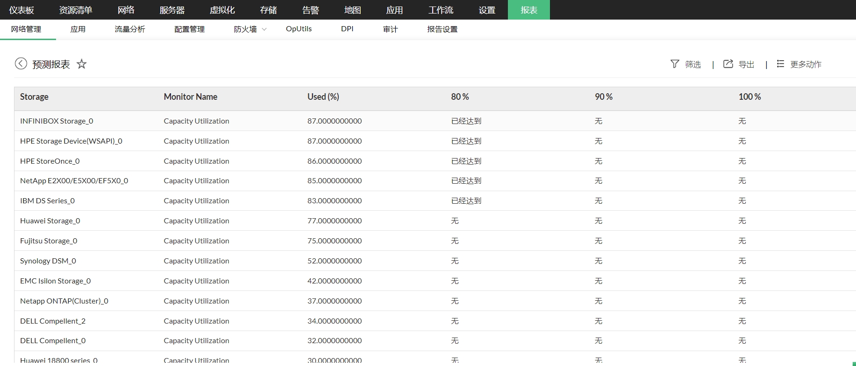This screenshot has width=856, height=366.
Task: Switch to the DPI sub-tab
Action: point(347,29)
